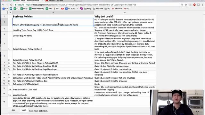Viewport: 205px width, 115px height.
Task: Click the webcam video overlay
Action: point(177,102)
